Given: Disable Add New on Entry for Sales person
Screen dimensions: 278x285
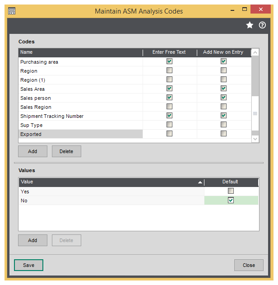Looking at the screenshot, I should pyautogui.click(x=223, y=98).
